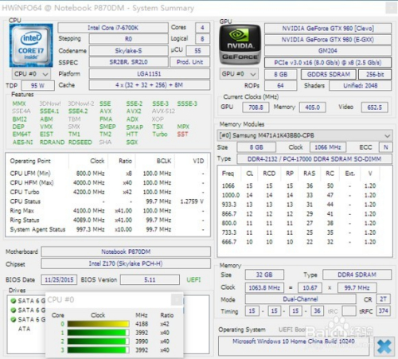
Task: Click the DDR4-2132 memory type field
Action: pos(314,159)
